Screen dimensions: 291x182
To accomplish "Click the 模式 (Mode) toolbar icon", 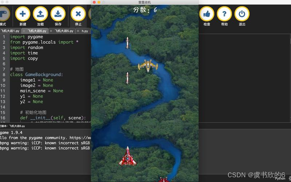I will (4, 14).
